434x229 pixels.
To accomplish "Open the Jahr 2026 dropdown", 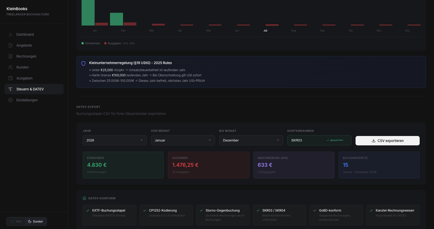I will point(115,140).
